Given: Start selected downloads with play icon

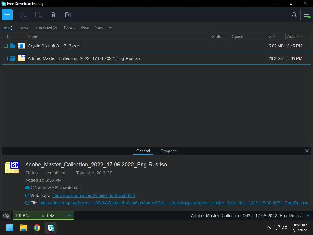Looking at the screenshot, I should point(23,15).
